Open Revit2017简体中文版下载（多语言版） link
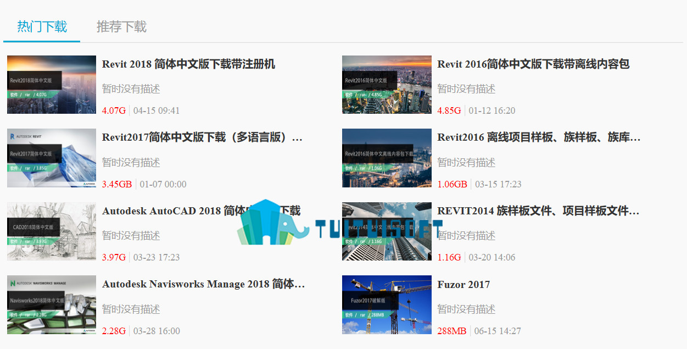The image size is (687, 349). tap(202, 137)
